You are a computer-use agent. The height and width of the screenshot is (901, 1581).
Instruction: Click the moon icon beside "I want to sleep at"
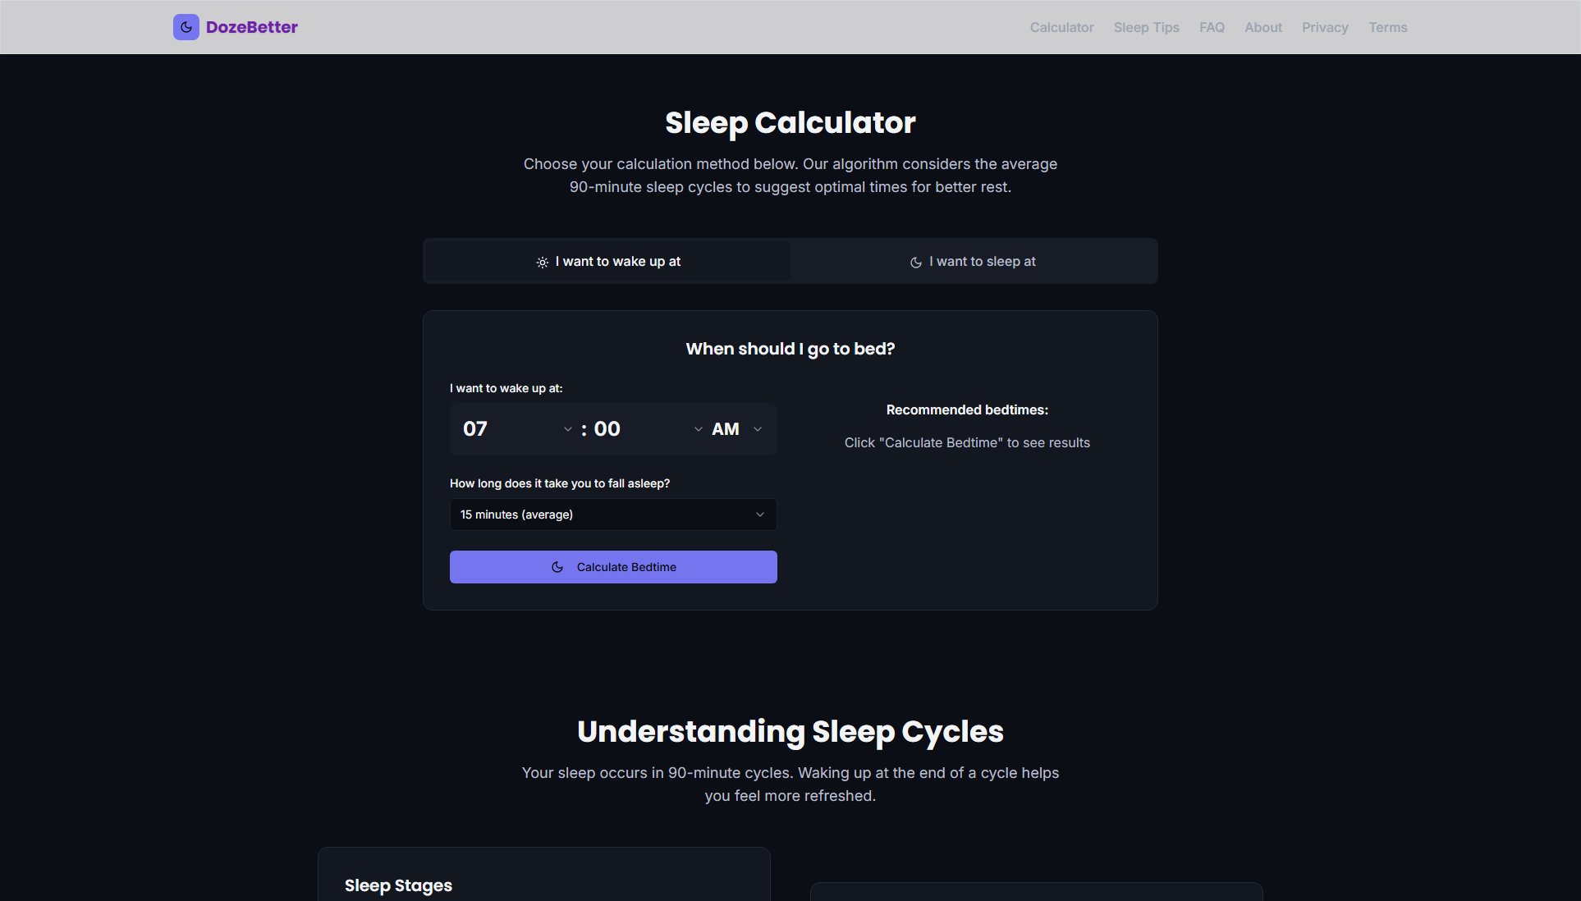coord(915,262)
